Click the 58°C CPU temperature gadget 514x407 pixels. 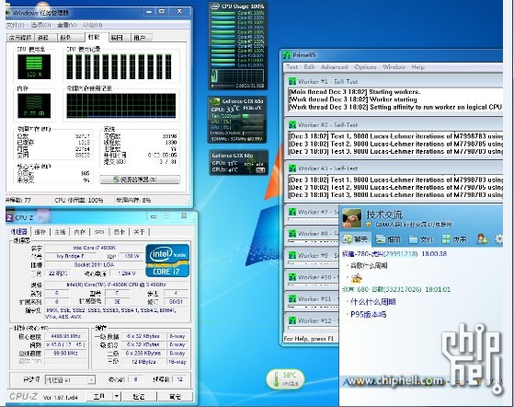[x=285, y=378]
